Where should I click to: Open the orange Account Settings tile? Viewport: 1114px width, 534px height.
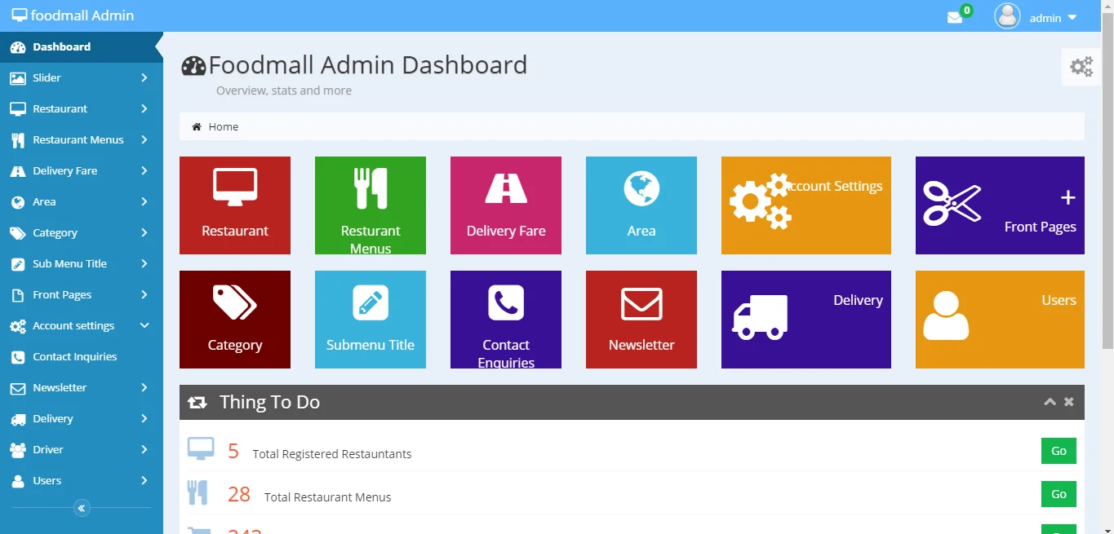(x=806, y=205)
